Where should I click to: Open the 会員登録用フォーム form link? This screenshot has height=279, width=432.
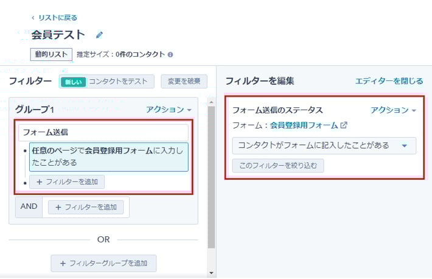304,125
